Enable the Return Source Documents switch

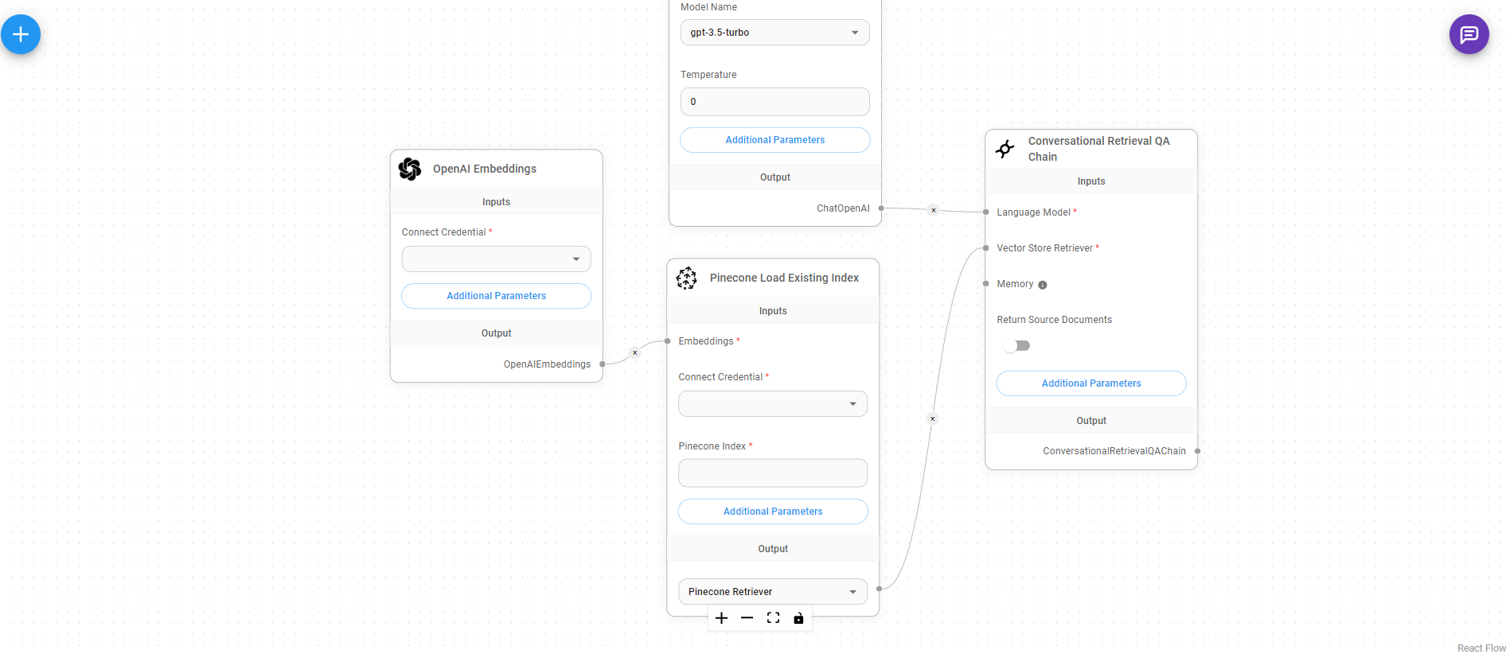point(1017,345)
